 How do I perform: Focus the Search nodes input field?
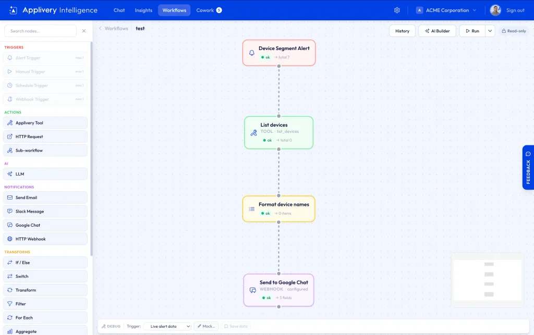tap(40, 31)
